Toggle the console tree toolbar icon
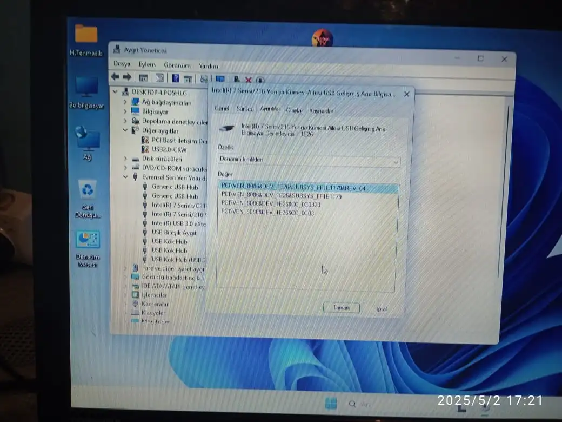The image size is (562, 422). coord(143,77)
